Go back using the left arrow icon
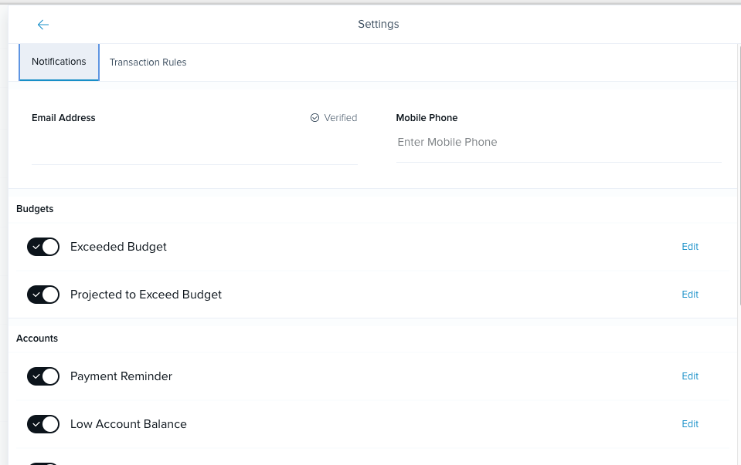The width and height of the screenshot is (741, 465). (x=43, y=25)
